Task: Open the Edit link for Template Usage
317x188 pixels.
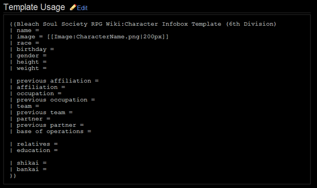Action: click(82, 8)
